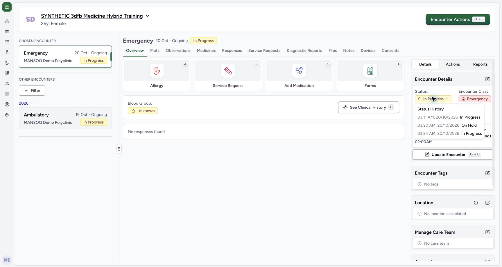
Task: Select the chosen Emergency encounter card
Action: pyautogui.click(x=65, y=57)
